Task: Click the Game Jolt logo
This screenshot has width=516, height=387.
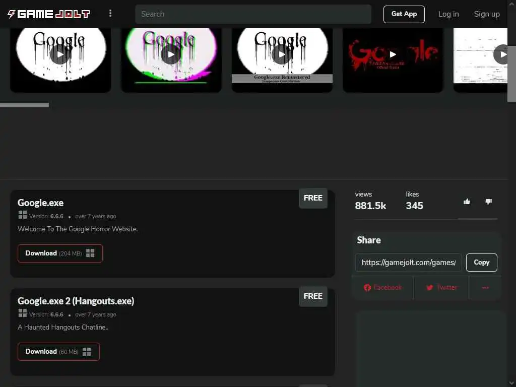Action: [x=49, y=14]
